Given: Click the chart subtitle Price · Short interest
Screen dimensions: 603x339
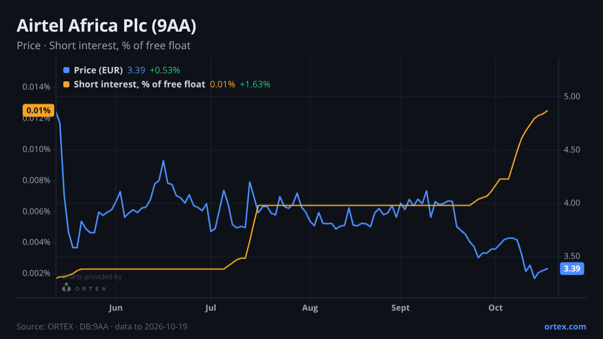Looking at the screenshot, I should (104, 46).
